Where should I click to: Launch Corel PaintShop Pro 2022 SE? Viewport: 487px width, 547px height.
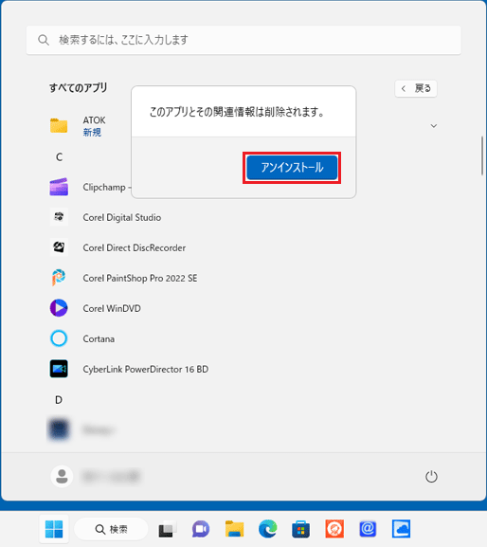(x=140, y=278)
